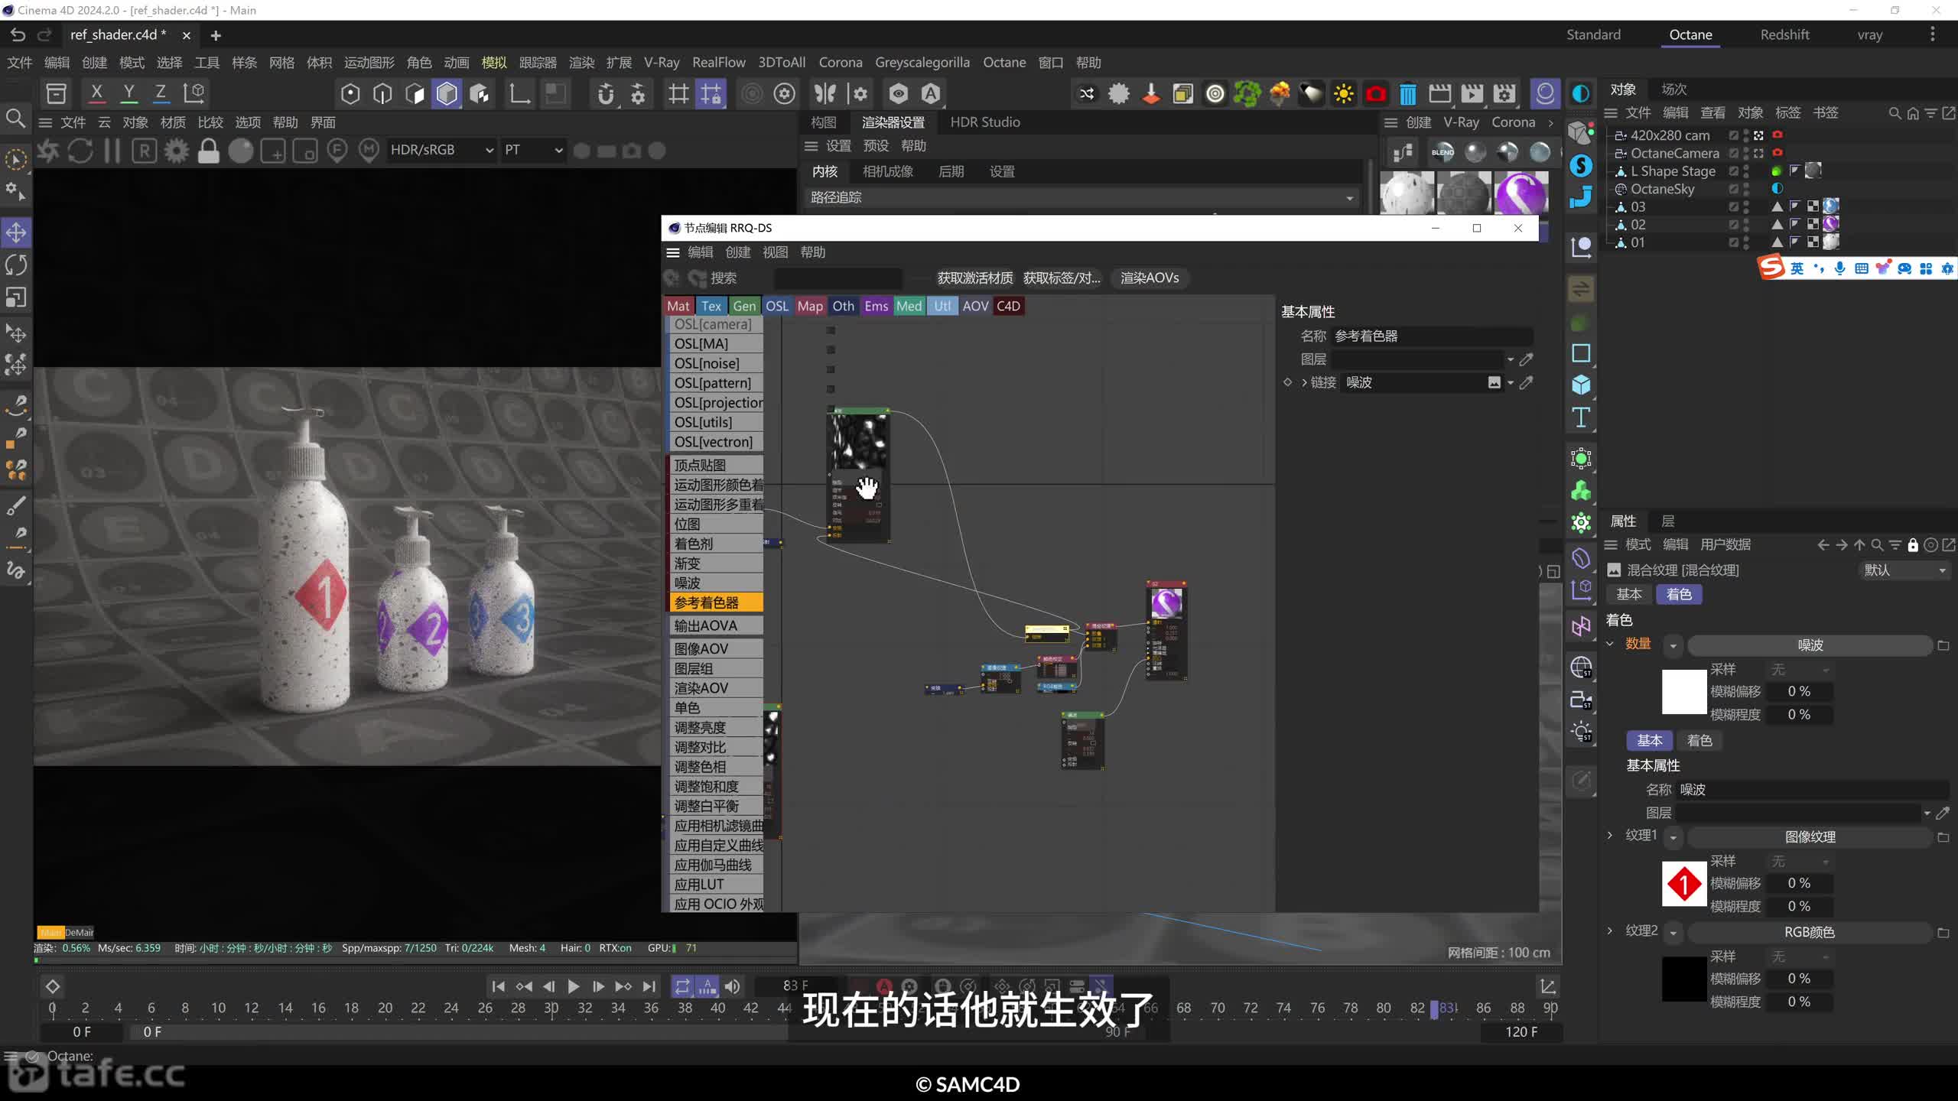Open the Sogou input method icon
This screenshot has width=1958, height=1101.
coord(1771,268)
